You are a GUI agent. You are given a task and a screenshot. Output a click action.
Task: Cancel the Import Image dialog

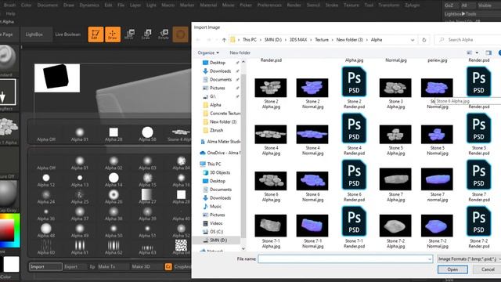[x=488, y=269]
